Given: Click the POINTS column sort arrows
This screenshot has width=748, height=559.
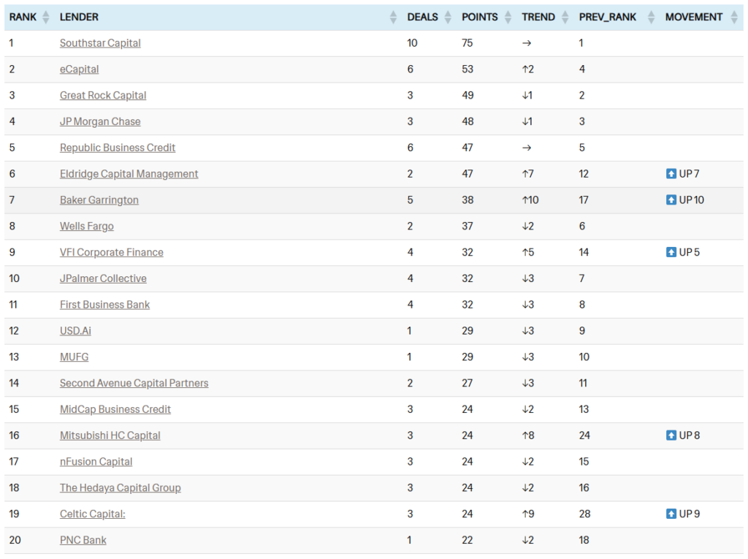Looking at the screenshot, I should pos(508,18).
